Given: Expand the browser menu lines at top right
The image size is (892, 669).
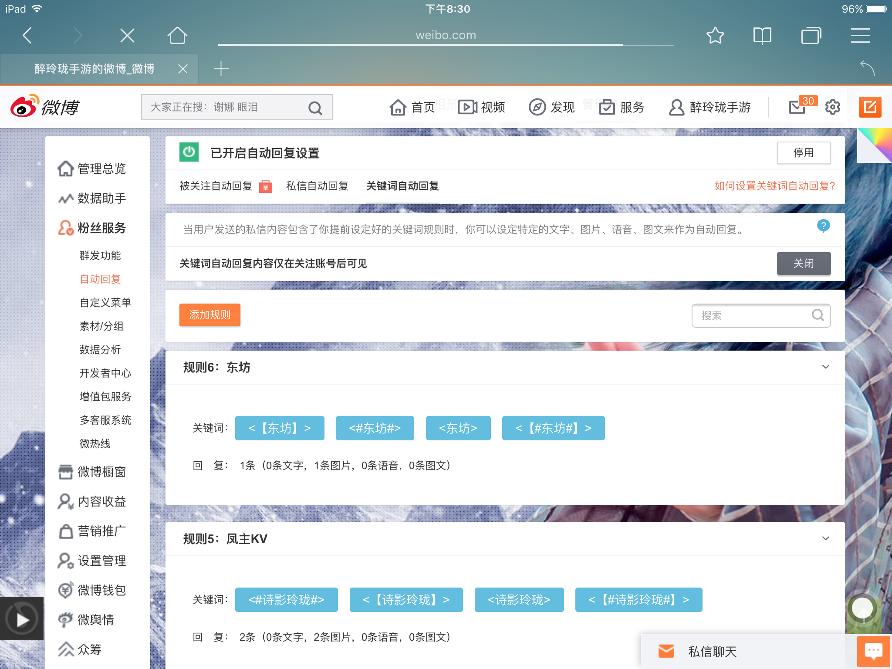Looking at the screenshot, I should point(860,35).
